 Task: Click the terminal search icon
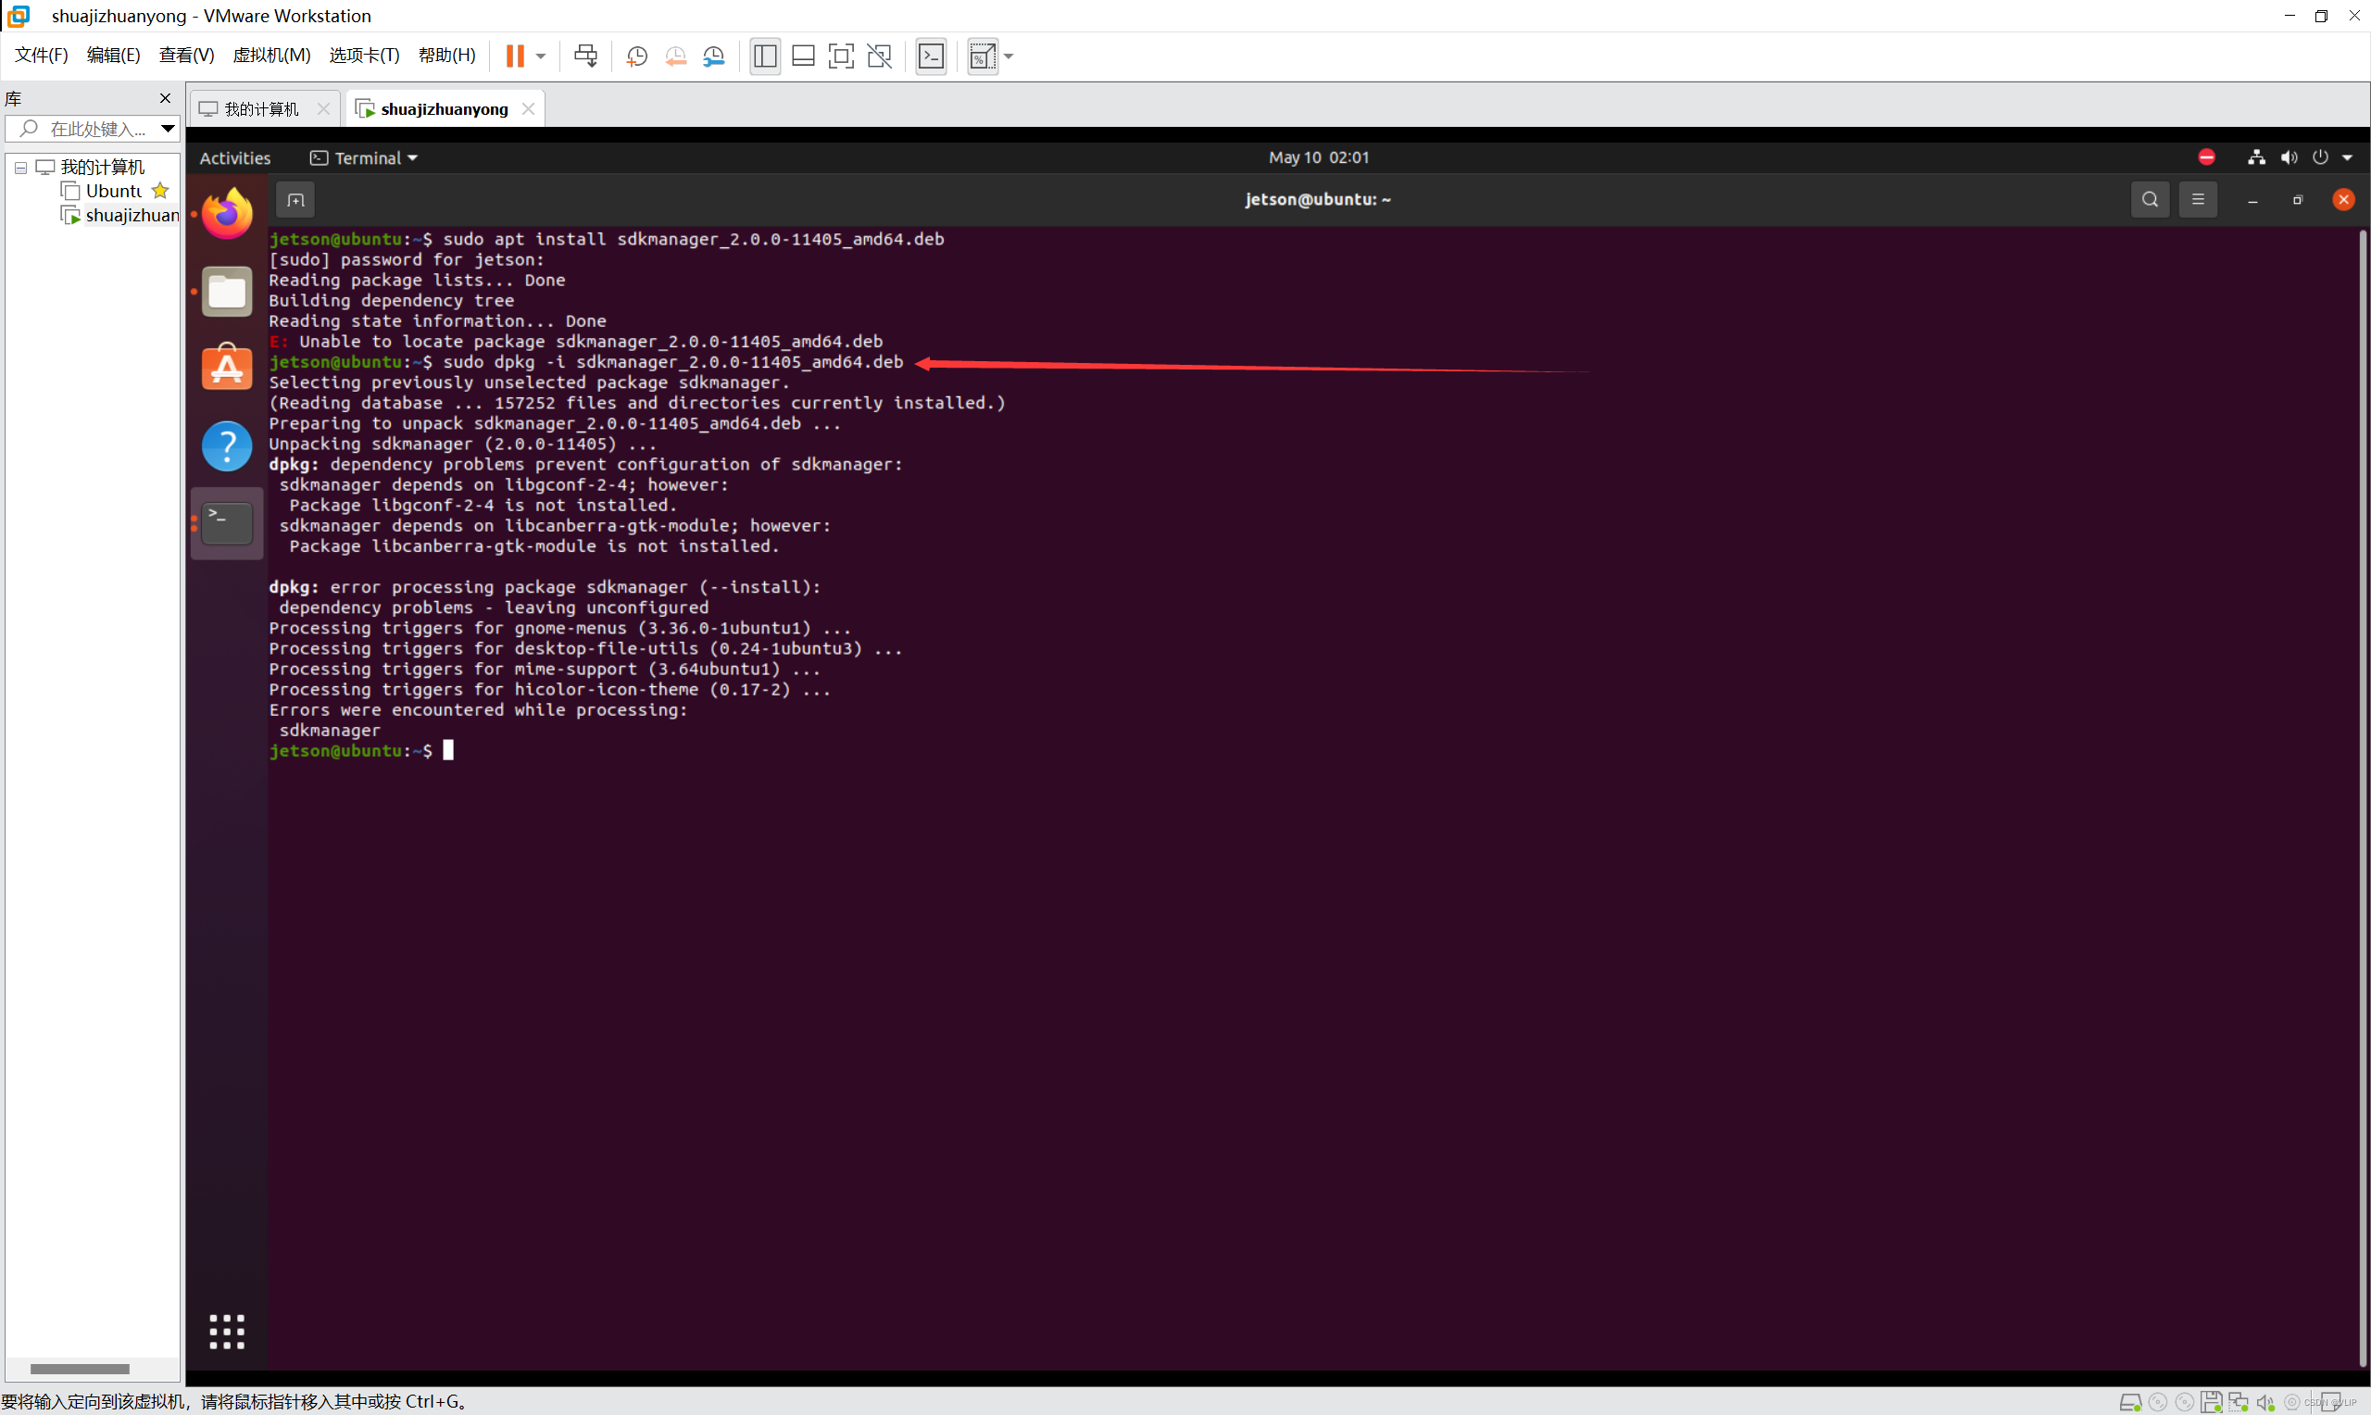pos(2150,199)
